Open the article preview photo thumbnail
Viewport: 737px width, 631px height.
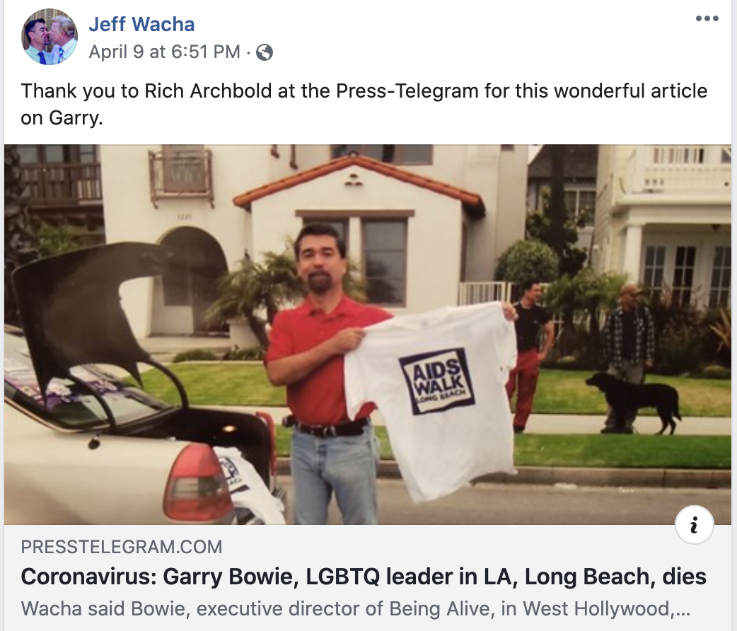pos(368,335)
